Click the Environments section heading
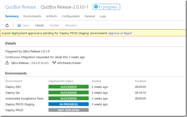 [16, 73]
